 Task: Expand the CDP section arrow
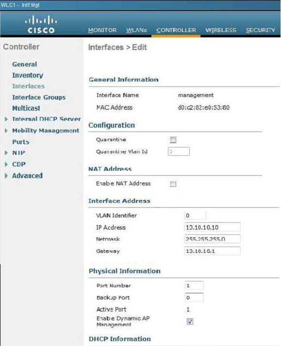[x=6, y=164]
